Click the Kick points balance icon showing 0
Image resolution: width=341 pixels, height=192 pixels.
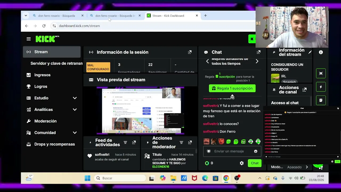[x=207, y=163]
